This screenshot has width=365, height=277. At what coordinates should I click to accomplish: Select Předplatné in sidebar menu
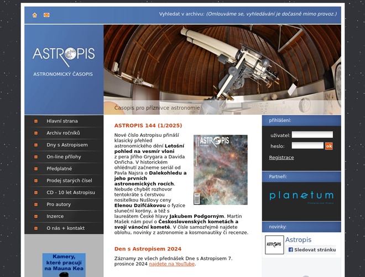[x=59, y=168]
